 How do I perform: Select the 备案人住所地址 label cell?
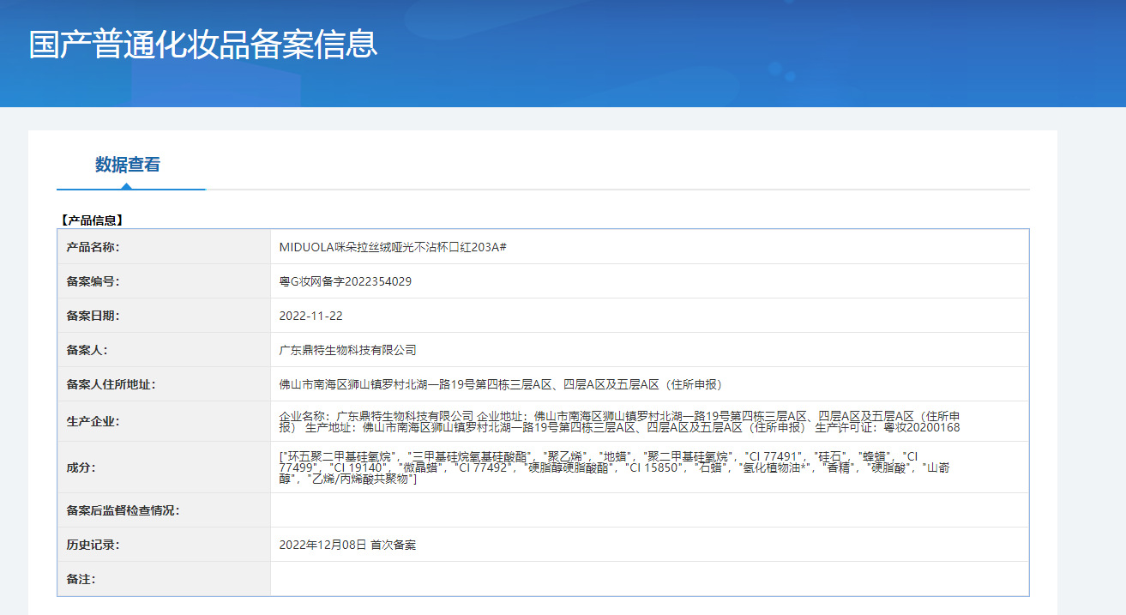164,384
